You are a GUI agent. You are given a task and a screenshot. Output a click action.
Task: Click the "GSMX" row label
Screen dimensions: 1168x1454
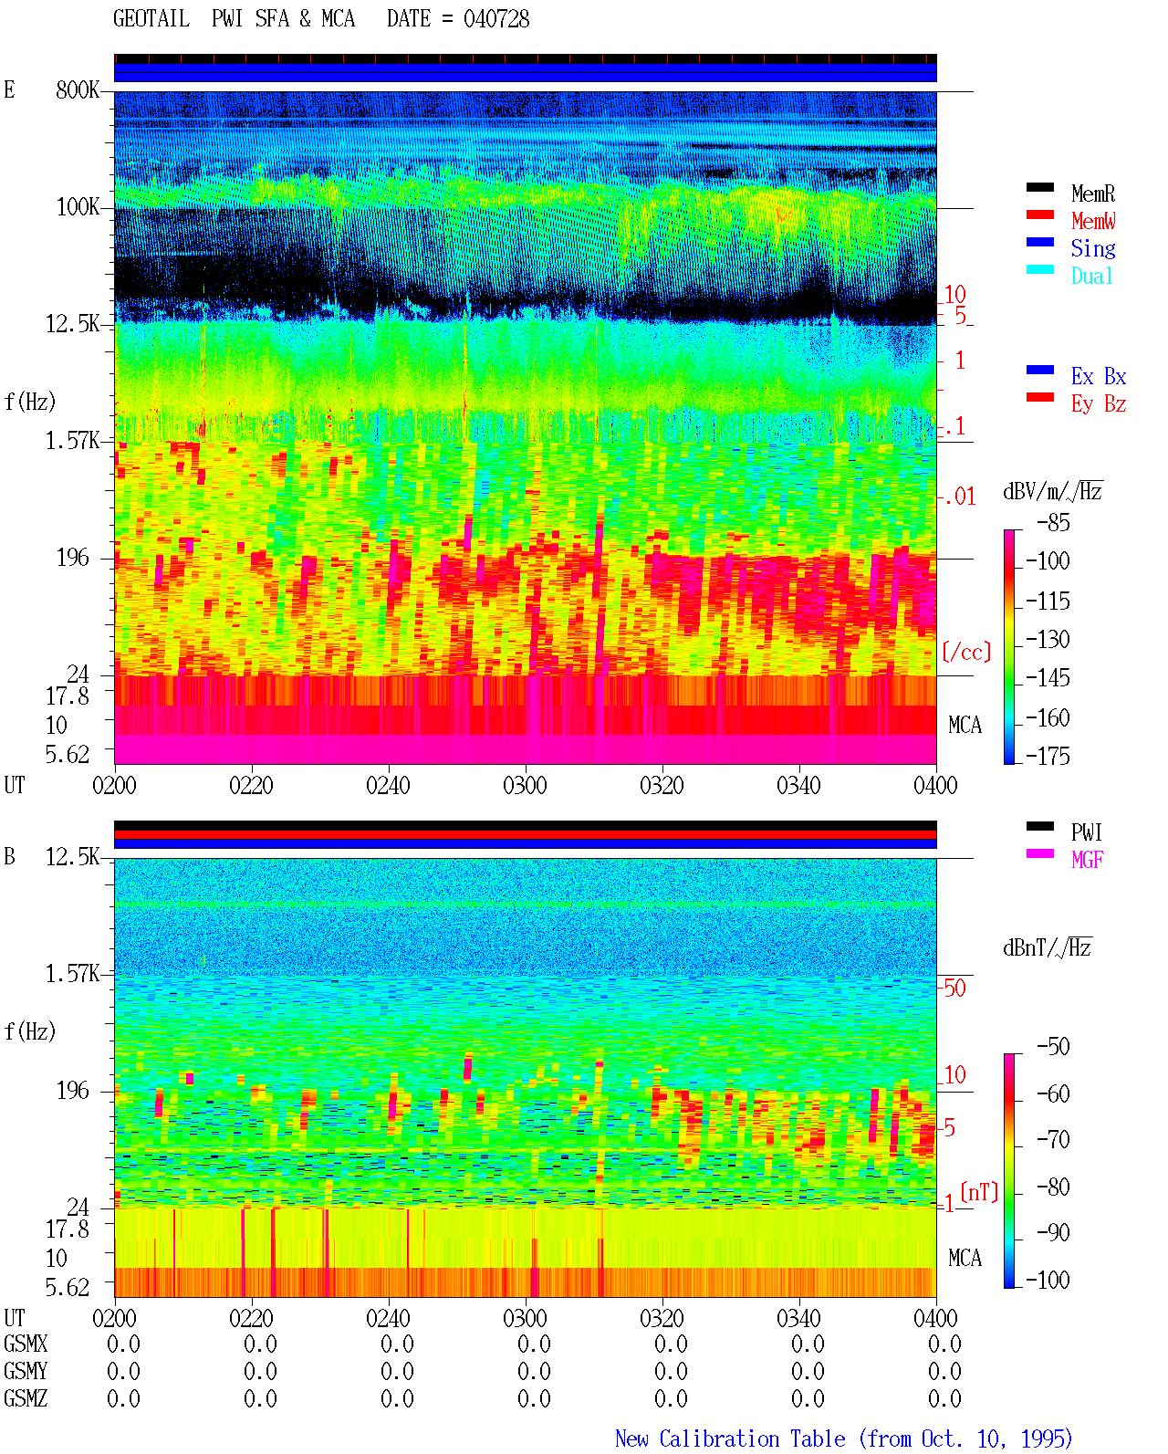click(x=26, y=1344)
